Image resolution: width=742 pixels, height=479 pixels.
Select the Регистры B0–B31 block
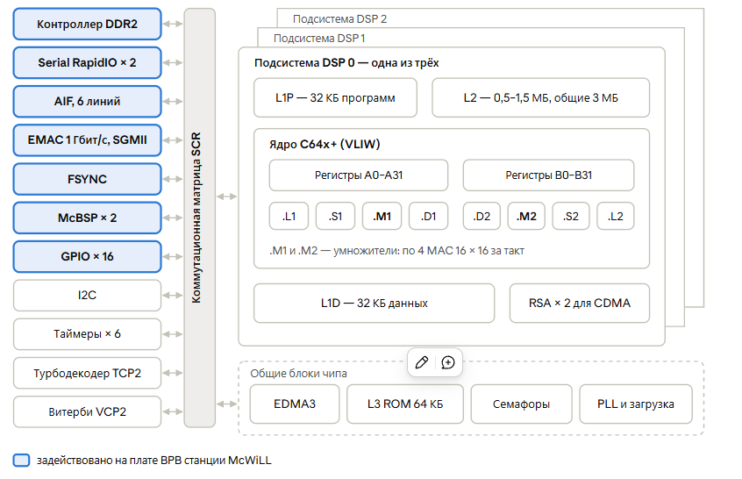[548, 175]
